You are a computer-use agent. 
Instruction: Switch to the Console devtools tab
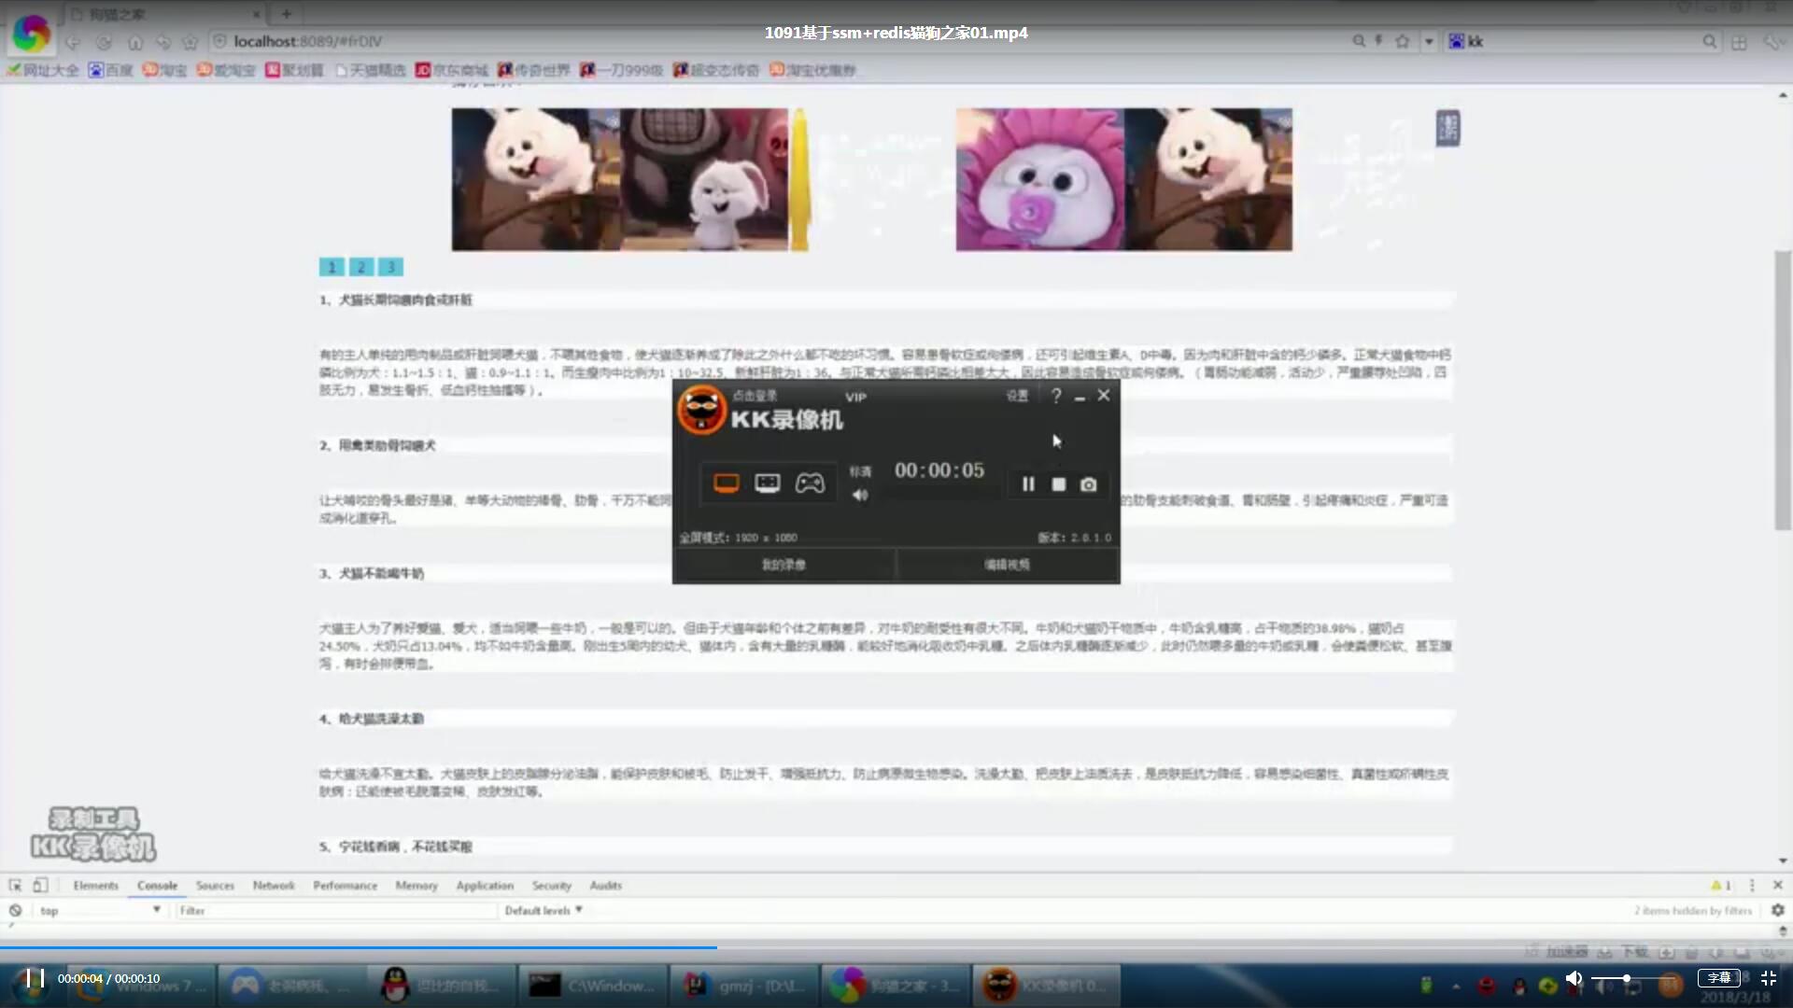coord(157,885)
